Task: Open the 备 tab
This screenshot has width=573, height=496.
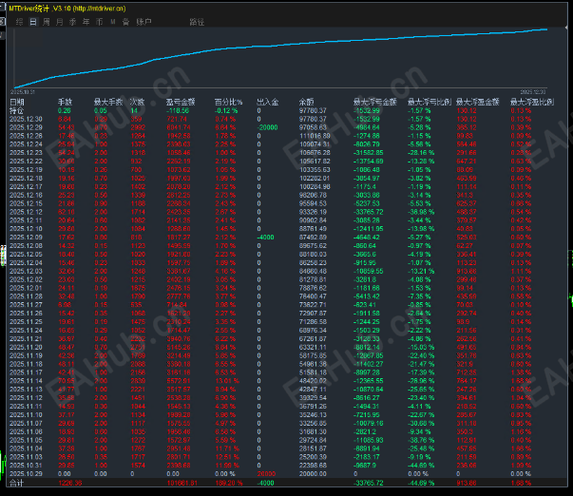Action: 125,22
